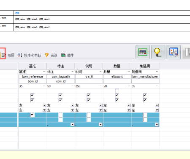
Task: Click the layout icon highlighted in red
Action: pyautogui.click(x=3, y=55)
